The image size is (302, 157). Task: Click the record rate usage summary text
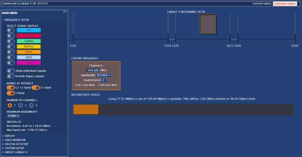(182, 99)
